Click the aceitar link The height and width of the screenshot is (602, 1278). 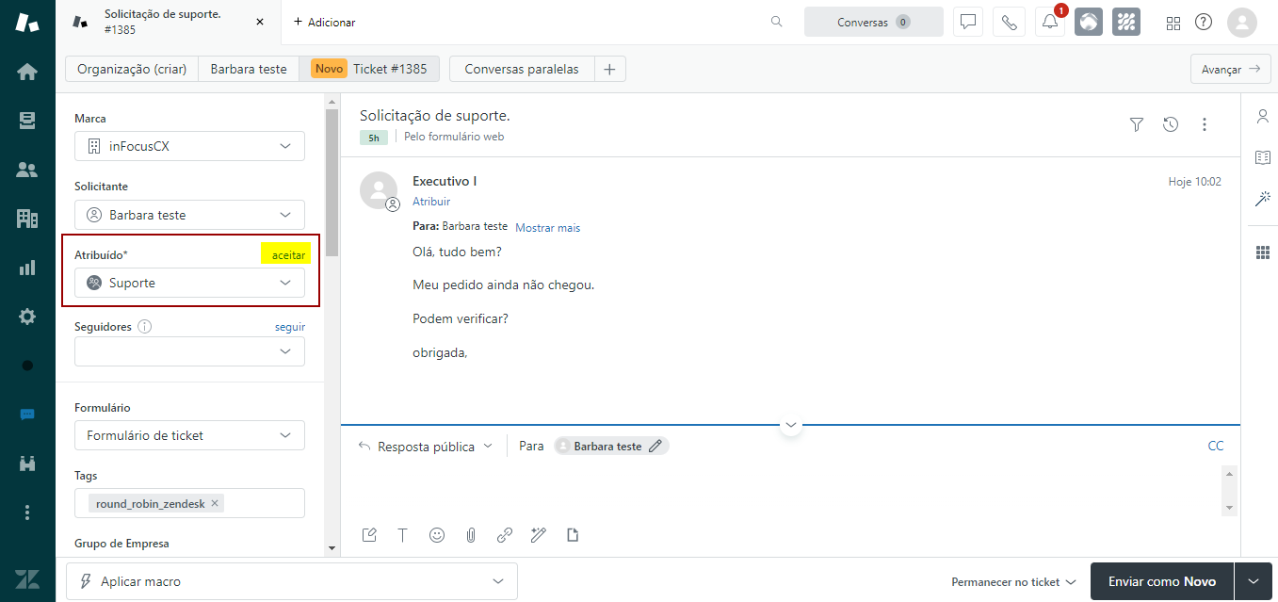click(x=288, y=256)
